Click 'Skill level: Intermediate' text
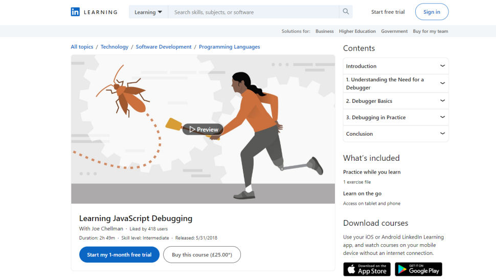Image resolution: width=496 pixels, height=279 pixels. point(145,238)
